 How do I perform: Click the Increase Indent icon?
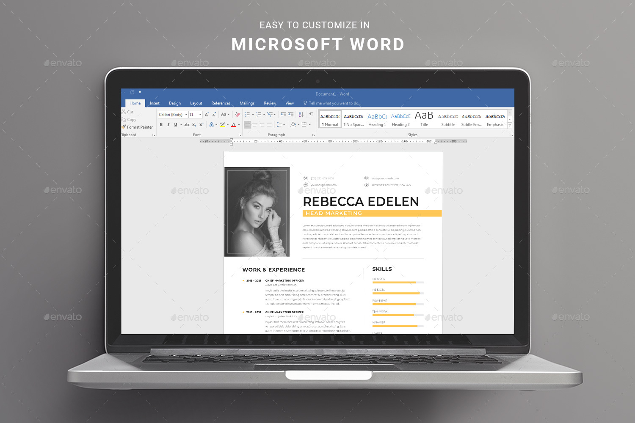pos(290,115)
